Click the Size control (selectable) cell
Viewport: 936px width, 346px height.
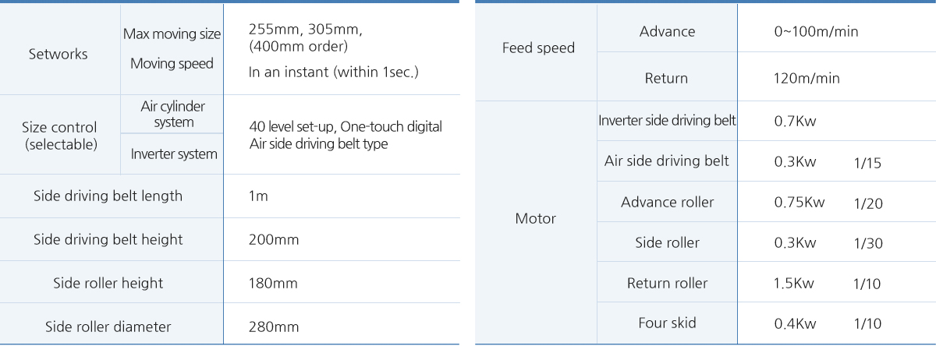coord(61,136)
